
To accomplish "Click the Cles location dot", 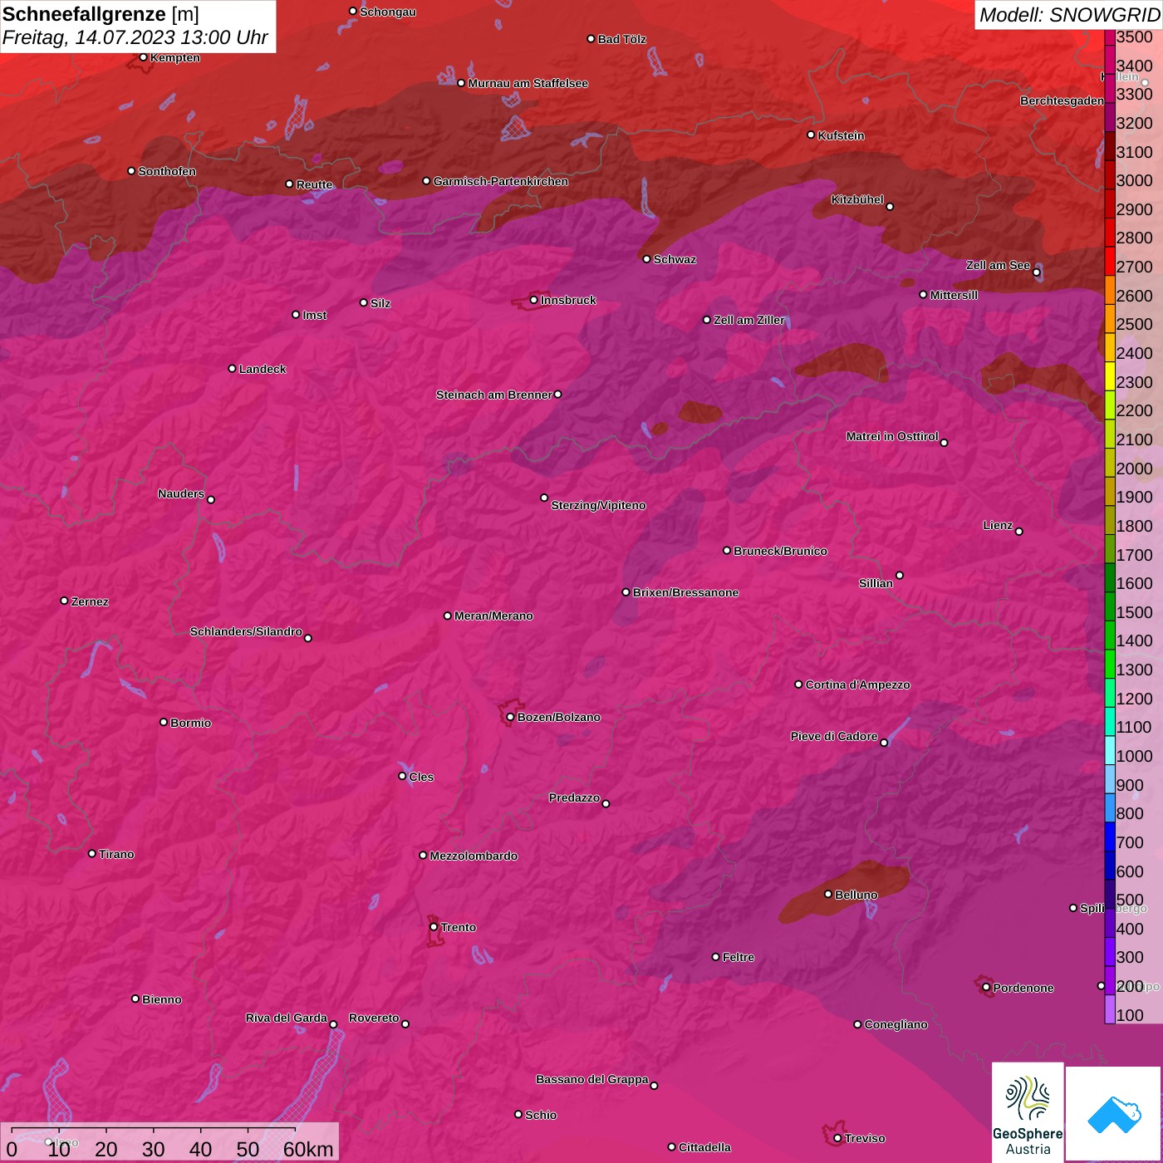I will click(x=402, y=776).
